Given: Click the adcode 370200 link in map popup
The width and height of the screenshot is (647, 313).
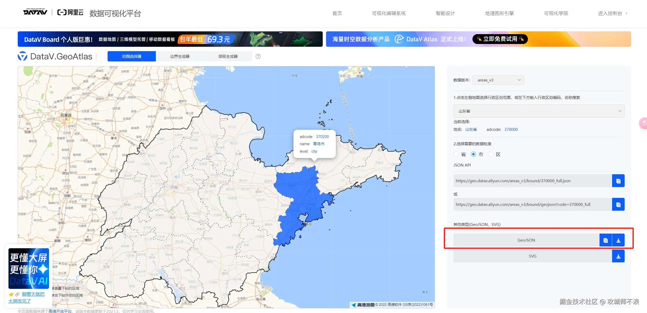Looking at the screenshot, I should [x=322, y=137].
